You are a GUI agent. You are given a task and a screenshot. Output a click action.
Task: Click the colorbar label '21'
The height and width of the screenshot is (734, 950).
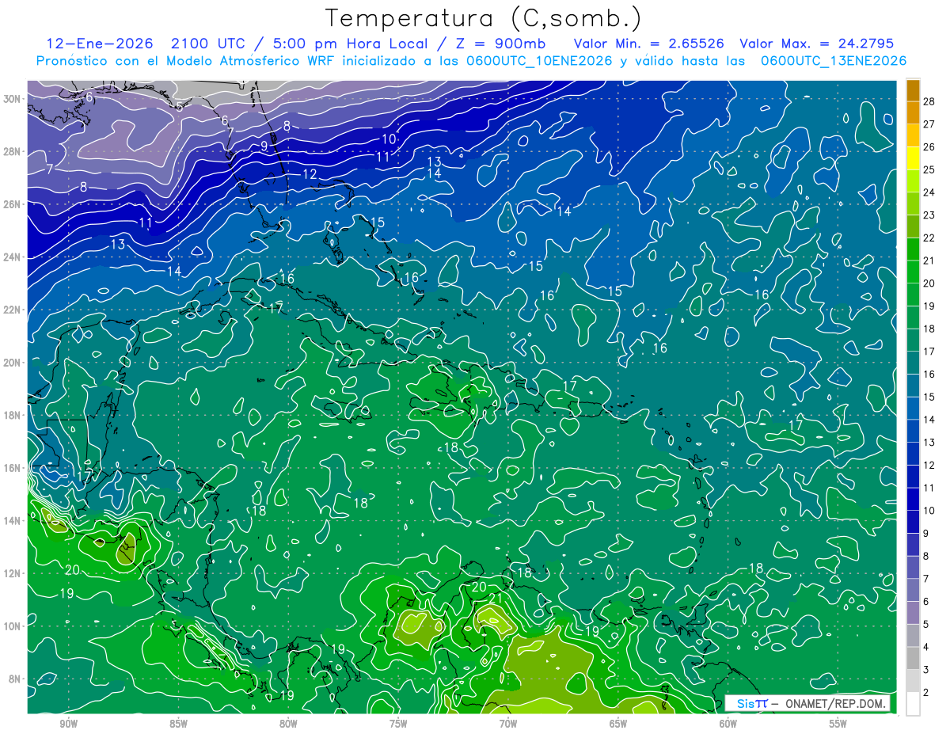point(929,261)
